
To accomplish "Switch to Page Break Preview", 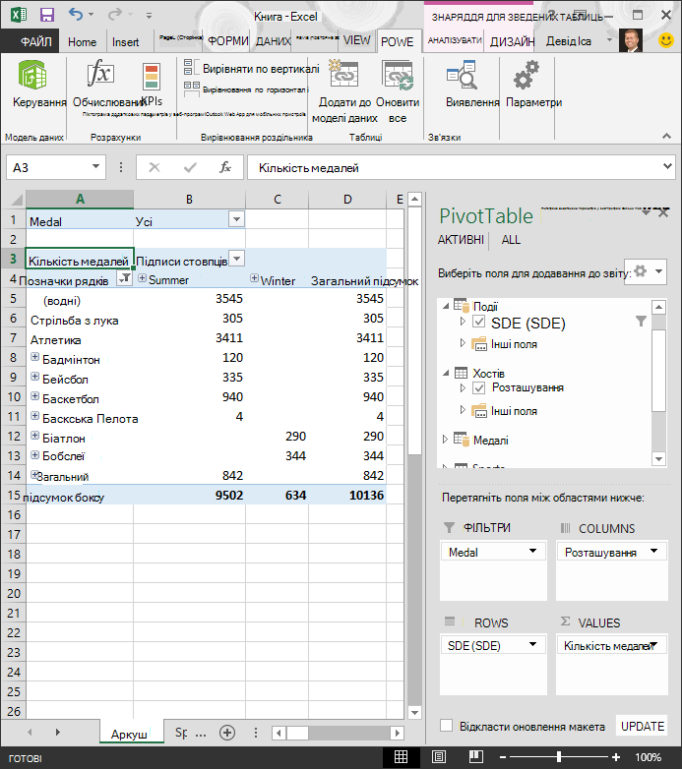I will [476, 757].
